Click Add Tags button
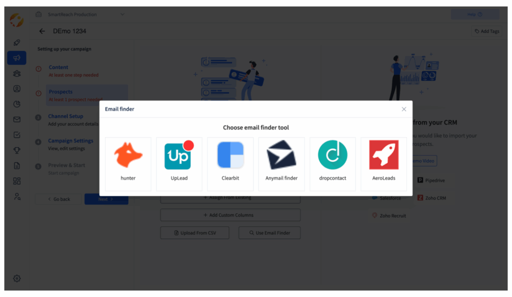 tap(487, 31)
